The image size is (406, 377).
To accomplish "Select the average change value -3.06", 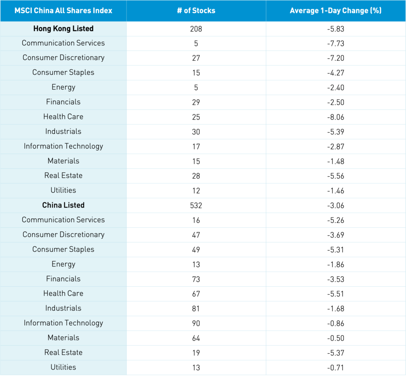I will [x=335, y=206].
